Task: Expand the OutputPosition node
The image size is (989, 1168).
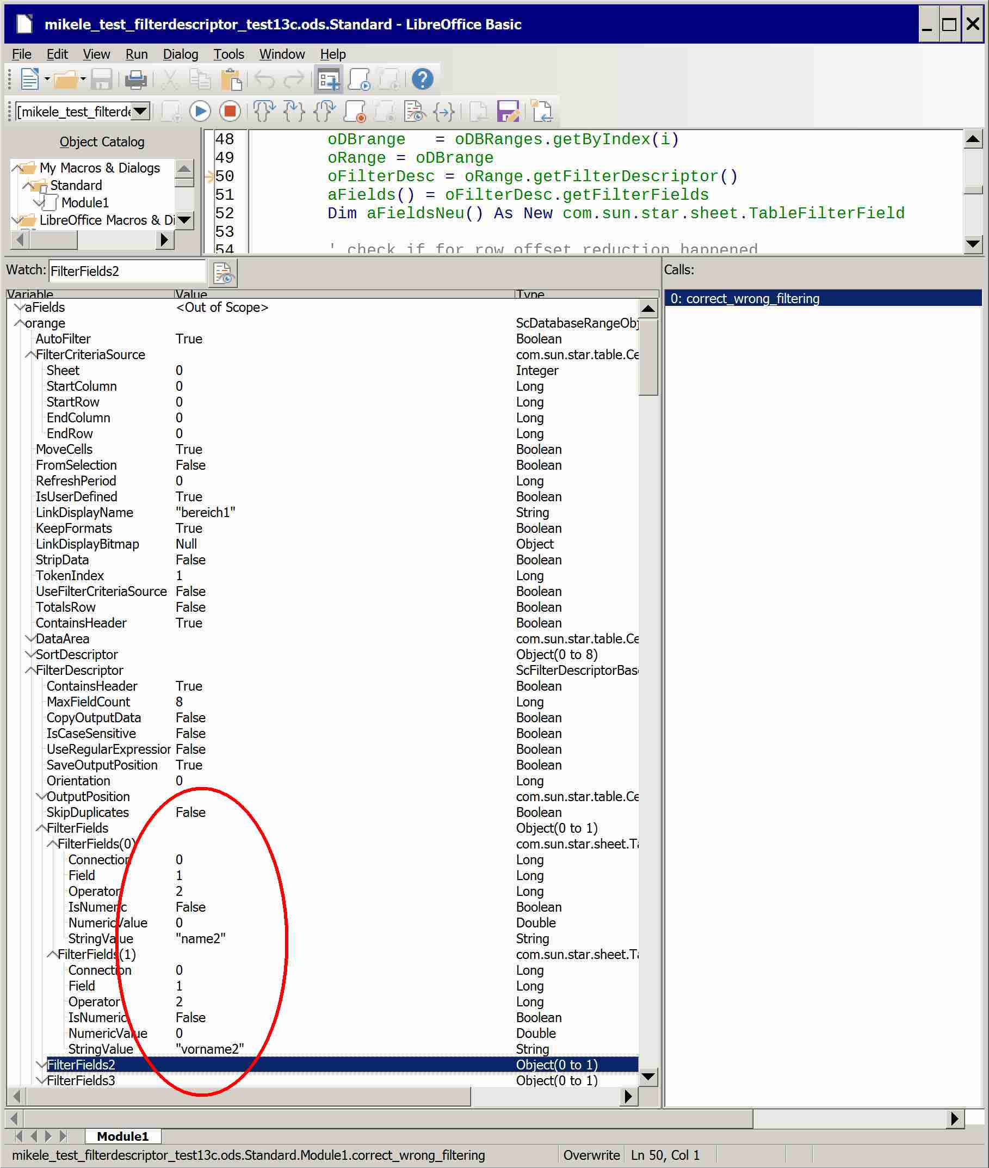Action: click(41, 796)
